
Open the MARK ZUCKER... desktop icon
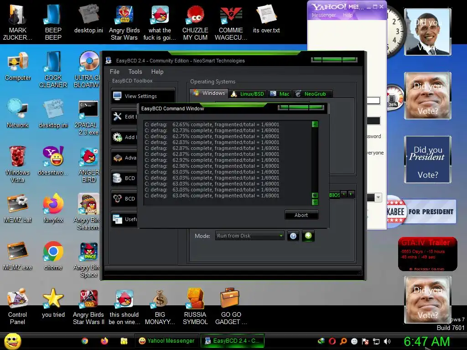[x=18, y=21]
